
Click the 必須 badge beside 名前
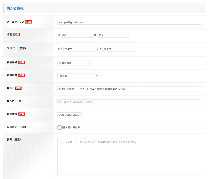point(16,34)
